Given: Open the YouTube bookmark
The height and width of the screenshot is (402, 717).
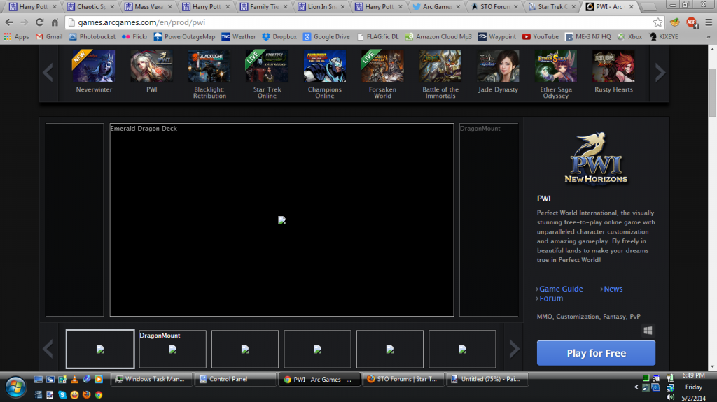Looking at the screenshot, I should [541, 36].
